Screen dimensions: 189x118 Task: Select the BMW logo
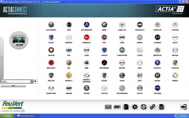104,25
